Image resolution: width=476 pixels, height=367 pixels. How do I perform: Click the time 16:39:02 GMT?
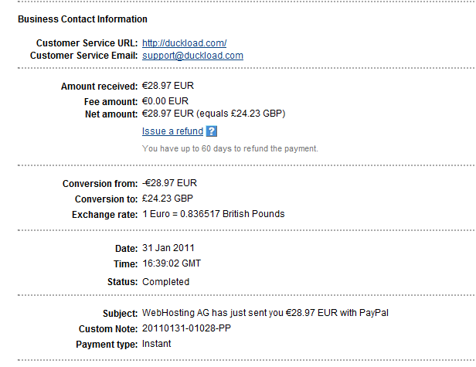pyautogui.click(x=171, y=264)
